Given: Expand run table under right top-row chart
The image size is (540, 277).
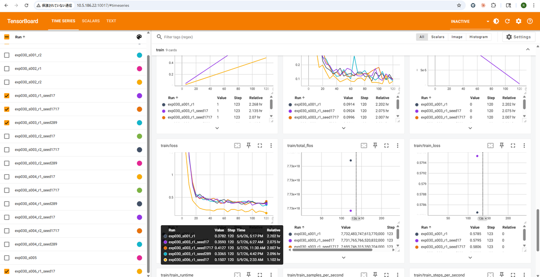Looking at the screenshot, I should 470,128.
